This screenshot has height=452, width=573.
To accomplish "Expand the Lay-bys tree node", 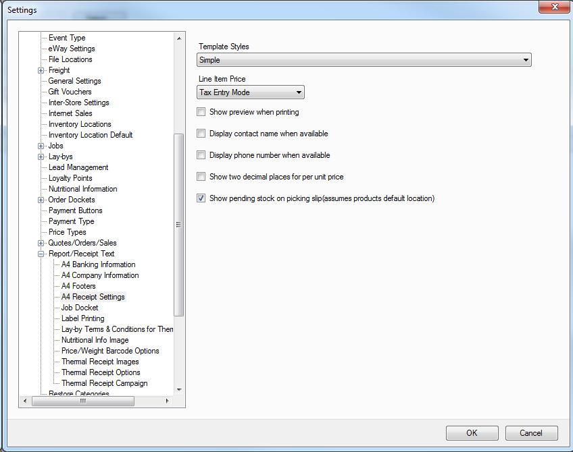I will [x=41, y=157].
